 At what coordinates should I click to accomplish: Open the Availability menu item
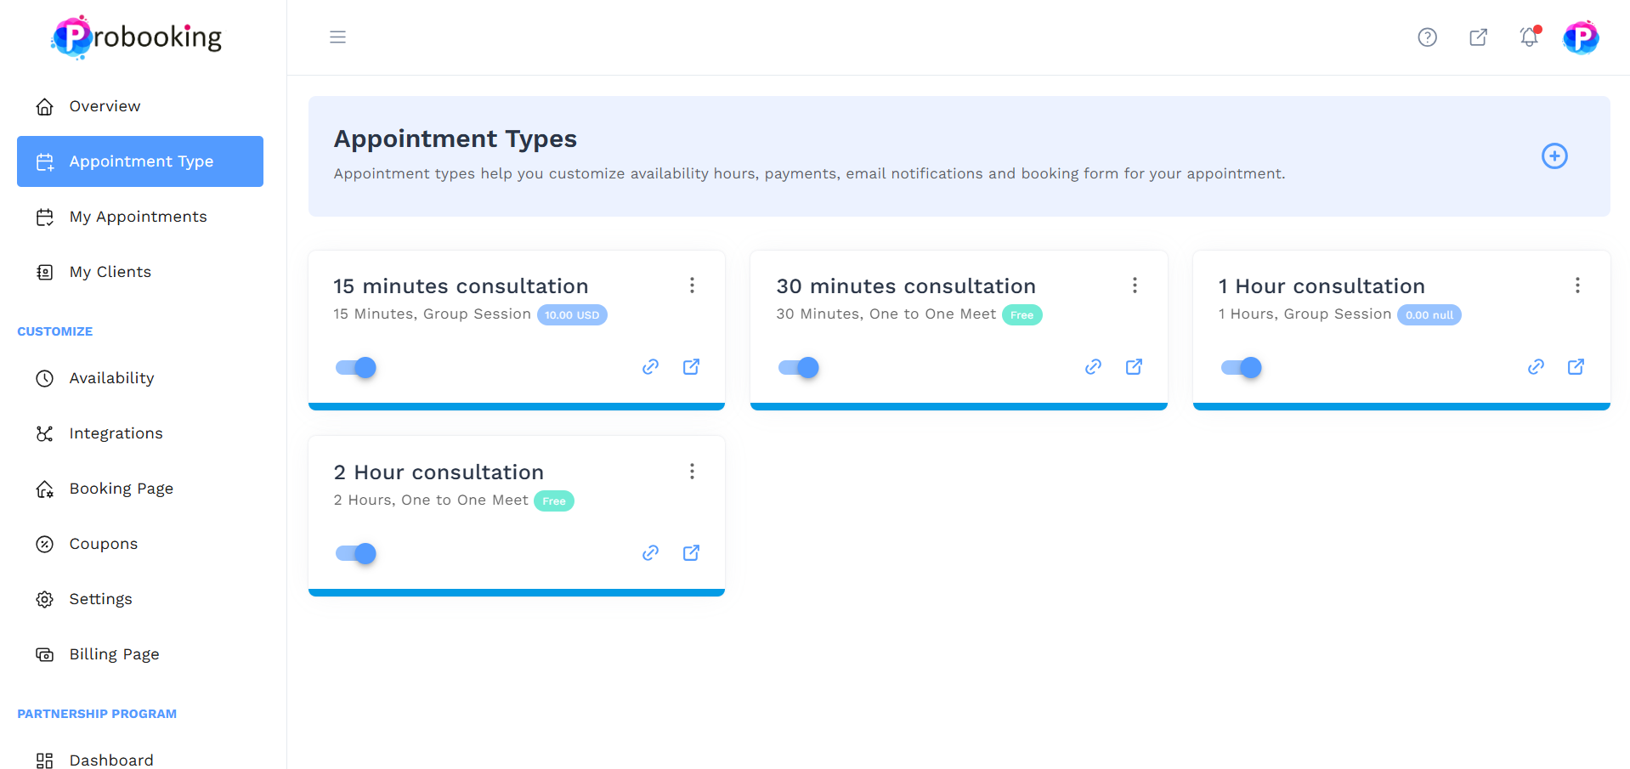point(111,378)
